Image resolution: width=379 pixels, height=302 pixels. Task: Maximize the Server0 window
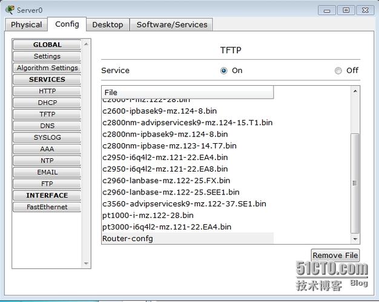[x=346, y=10]
